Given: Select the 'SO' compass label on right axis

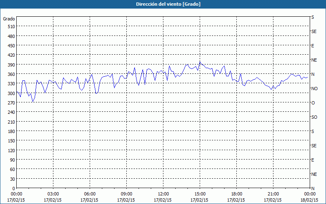Looking at the screenshot, I should pos(314,117).
